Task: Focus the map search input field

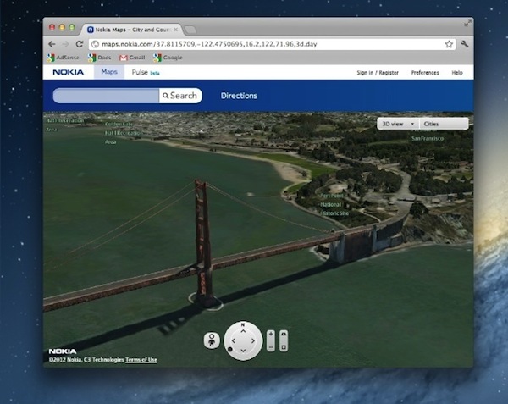Action: click(107, 96)
